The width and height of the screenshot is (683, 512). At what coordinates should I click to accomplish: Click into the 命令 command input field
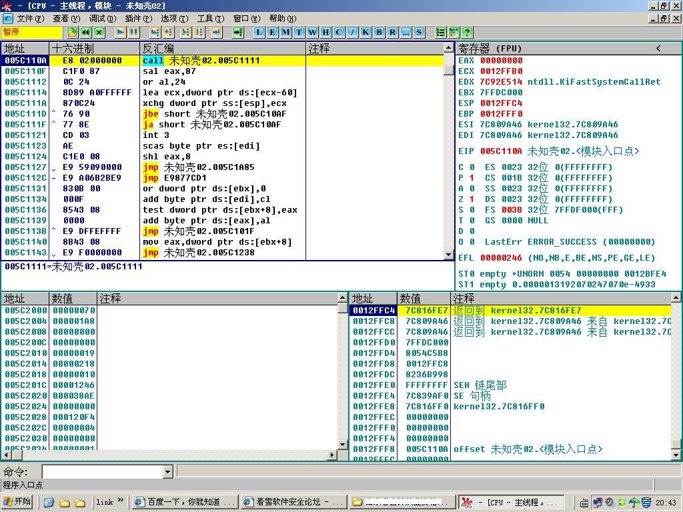tap(102, 472)
